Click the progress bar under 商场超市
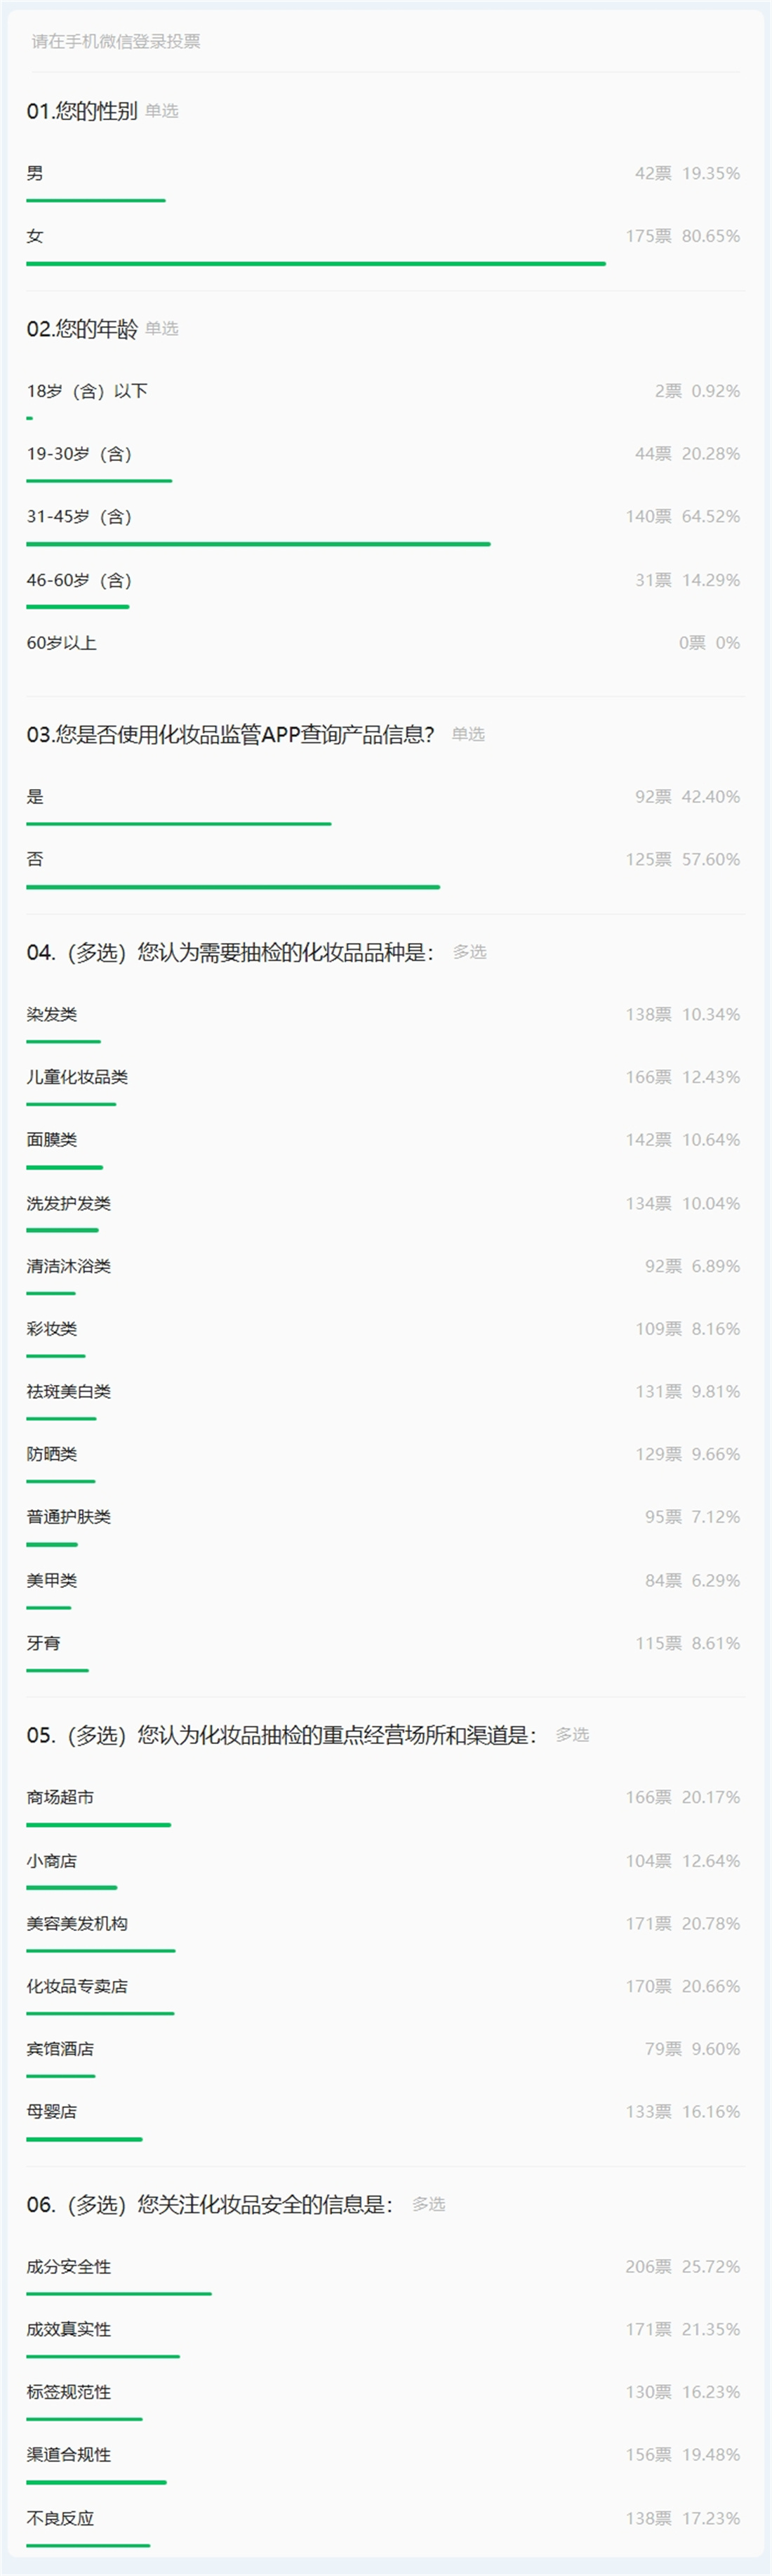Screen dimensions: 772x2576 [x=99, y=1825]
